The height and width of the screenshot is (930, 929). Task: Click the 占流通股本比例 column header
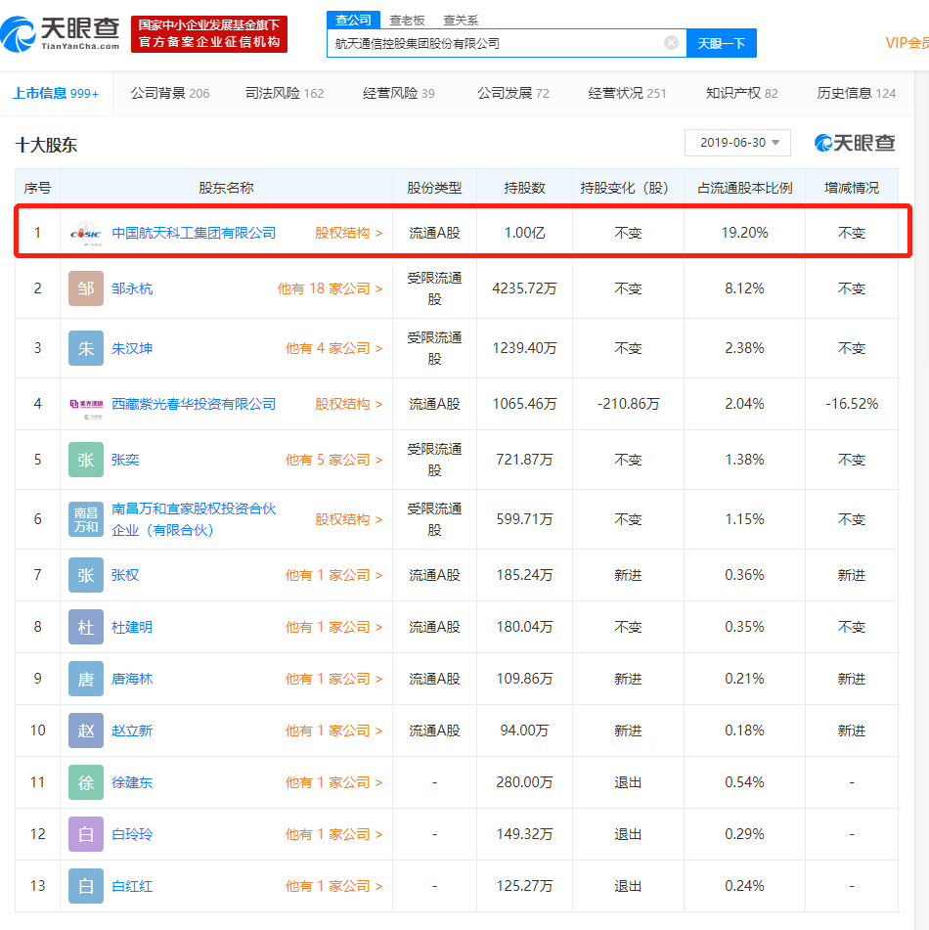pyautogui.click(x=744, y=188)
